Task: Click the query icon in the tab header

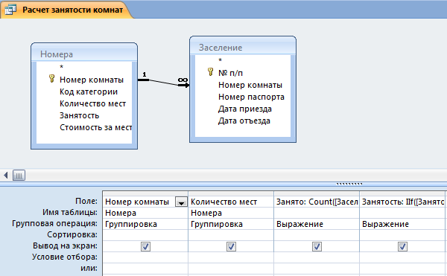Action: pyautogui.click(x=10, y=10)
